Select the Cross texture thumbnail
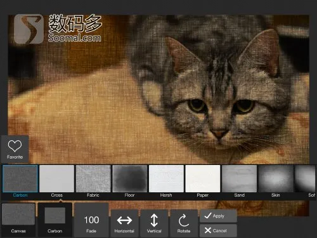 pos(57,179)
